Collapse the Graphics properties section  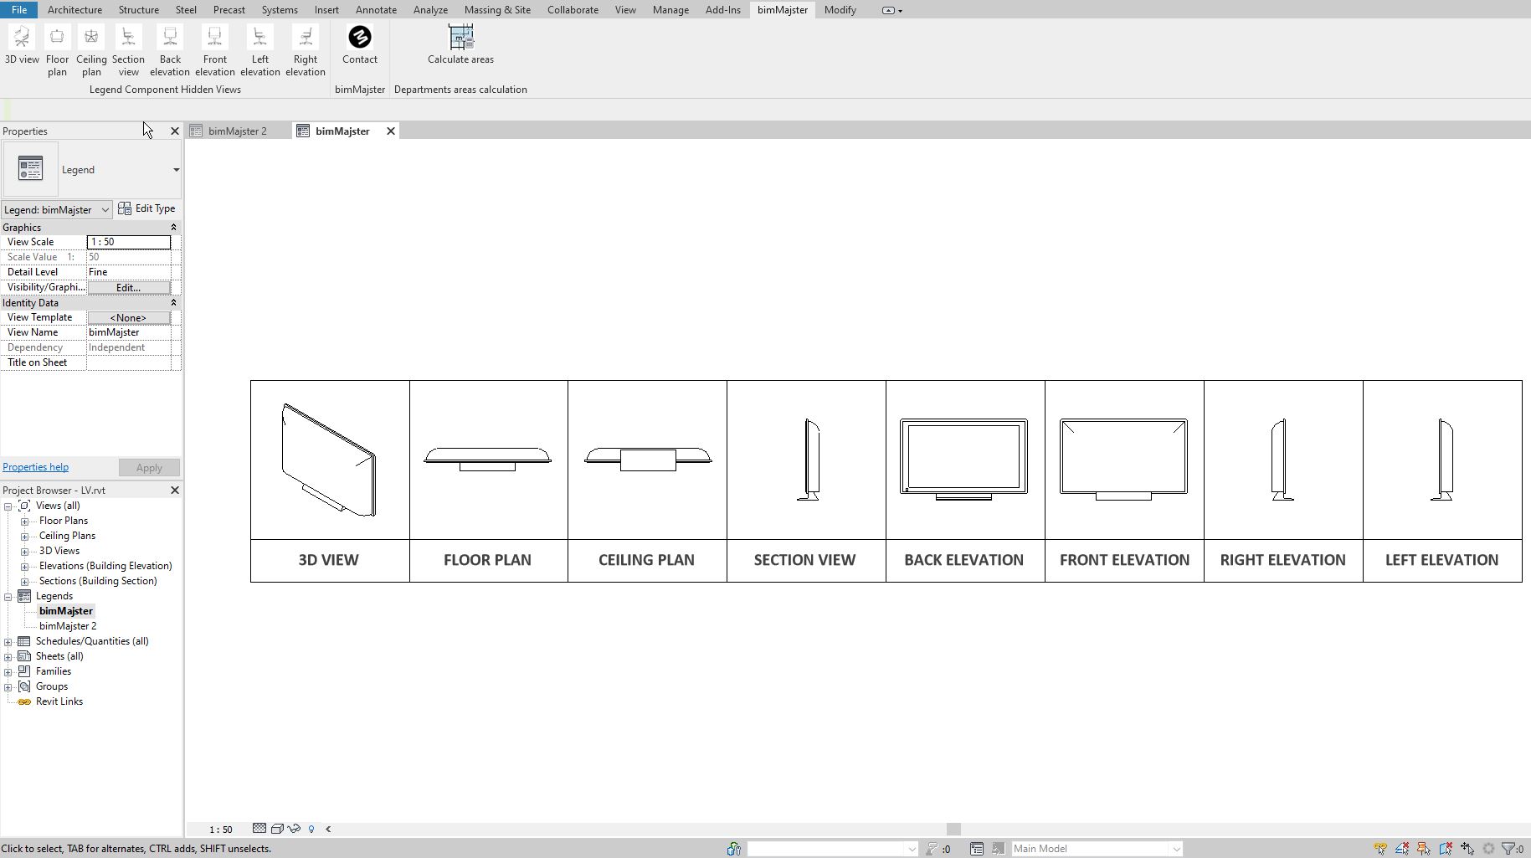(x=174, y=228)
